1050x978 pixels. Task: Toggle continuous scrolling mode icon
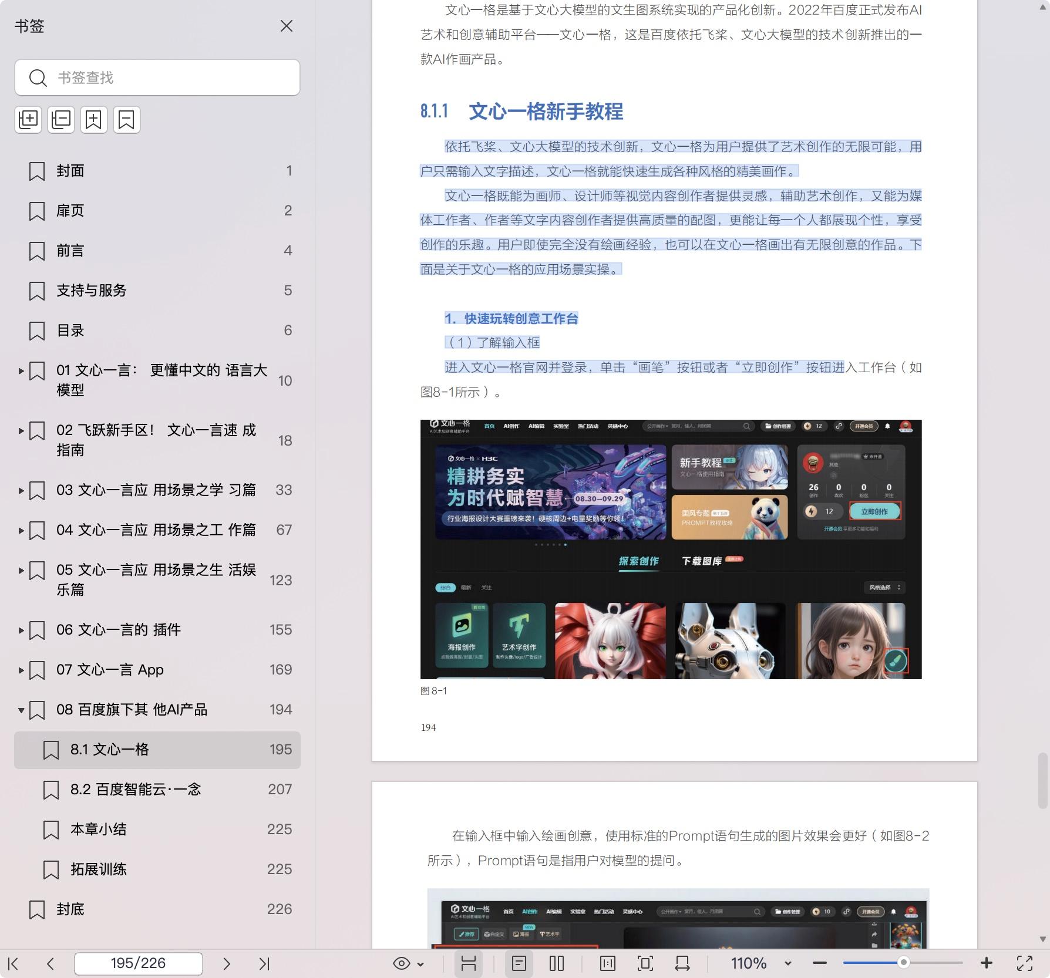point(469,963)
